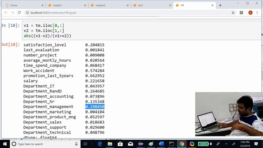Close the HR tab

(212, 5)
